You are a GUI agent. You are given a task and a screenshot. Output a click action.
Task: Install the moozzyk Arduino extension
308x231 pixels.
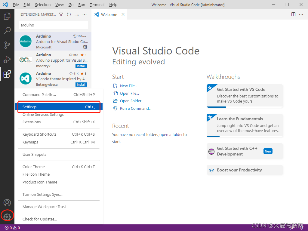coord(81,66)
